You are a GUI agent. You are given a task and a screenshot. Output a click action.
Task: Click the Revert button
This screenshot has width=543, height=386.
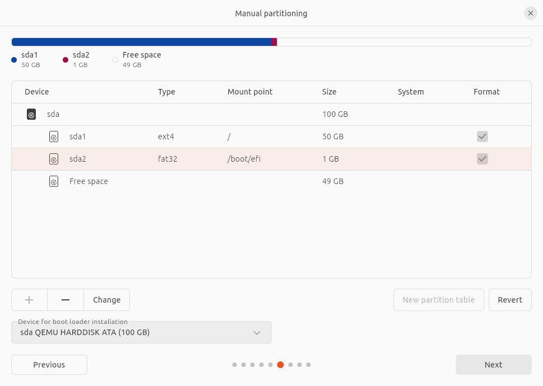(x=510, y=300)
